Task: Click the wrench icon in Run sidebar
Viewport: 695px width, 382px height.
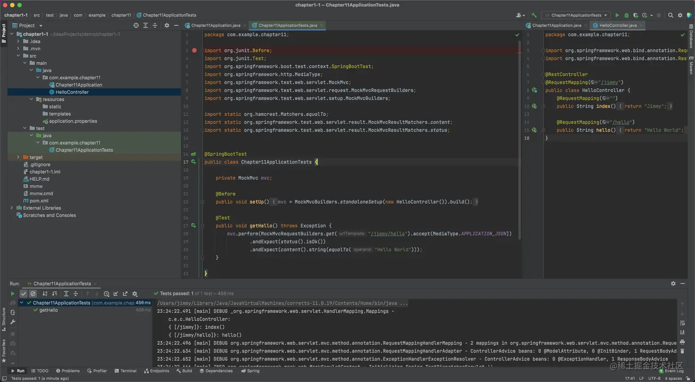Action: 13,322
